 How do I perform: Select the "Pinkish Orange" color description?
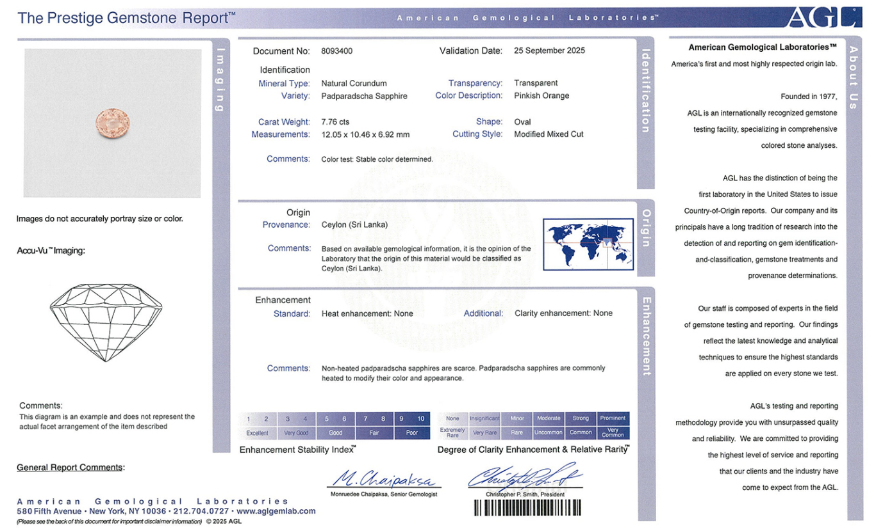coord(541,96)
